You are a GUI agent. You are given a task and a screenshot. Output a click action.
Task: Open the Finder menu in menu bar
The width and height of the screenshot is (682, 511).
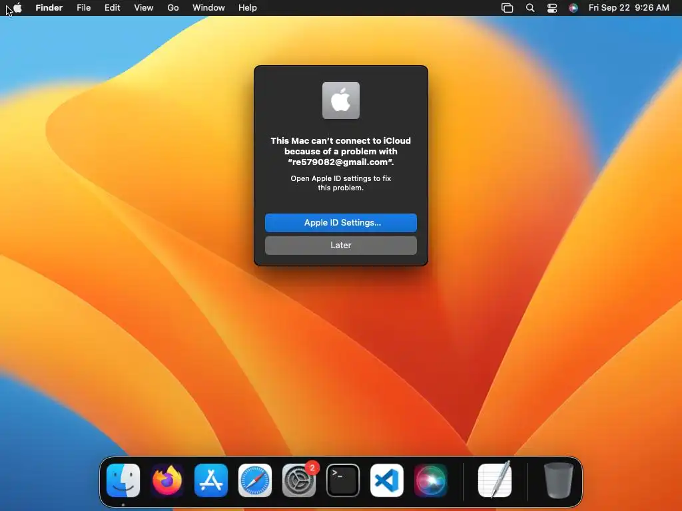click(x=49, y=8)
